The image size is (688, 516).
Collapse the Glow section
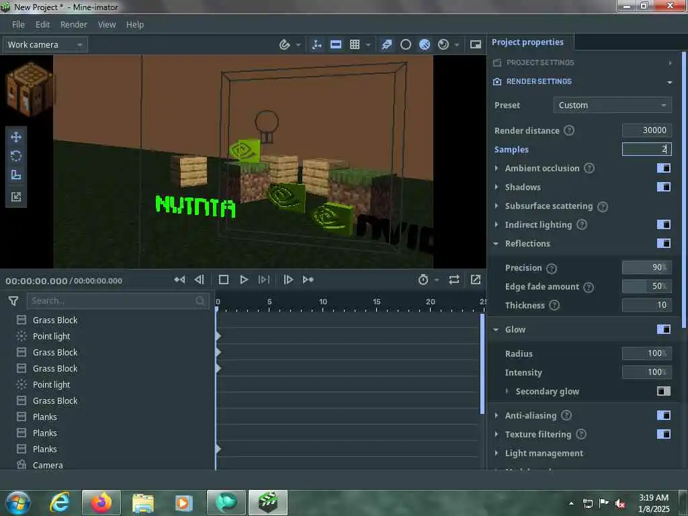pos(497,329)
